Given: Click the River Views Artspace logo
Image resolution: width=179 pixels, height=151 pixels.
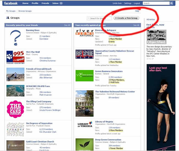Looking at the screenshot, I should coord(85,33).
